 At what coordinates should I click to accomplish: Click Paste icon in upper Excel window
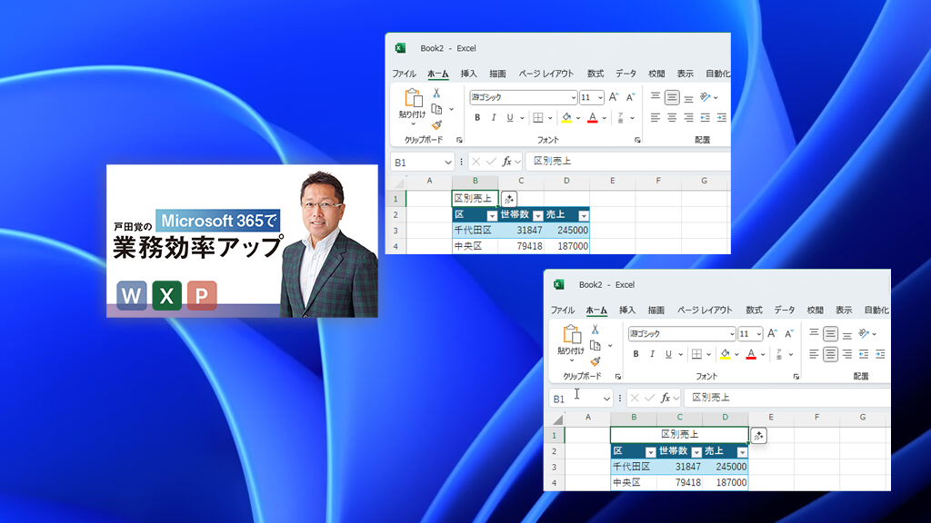[x=413, y=97]
